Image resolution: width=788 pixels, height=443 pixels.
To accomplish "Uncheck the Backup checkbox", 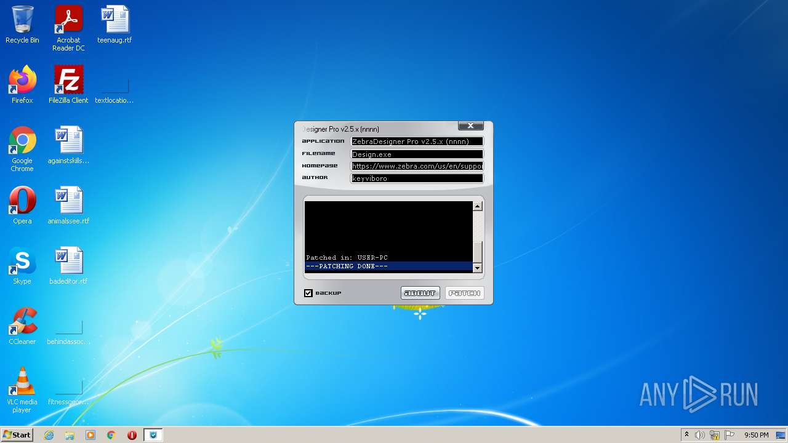I will coord(308,293).
